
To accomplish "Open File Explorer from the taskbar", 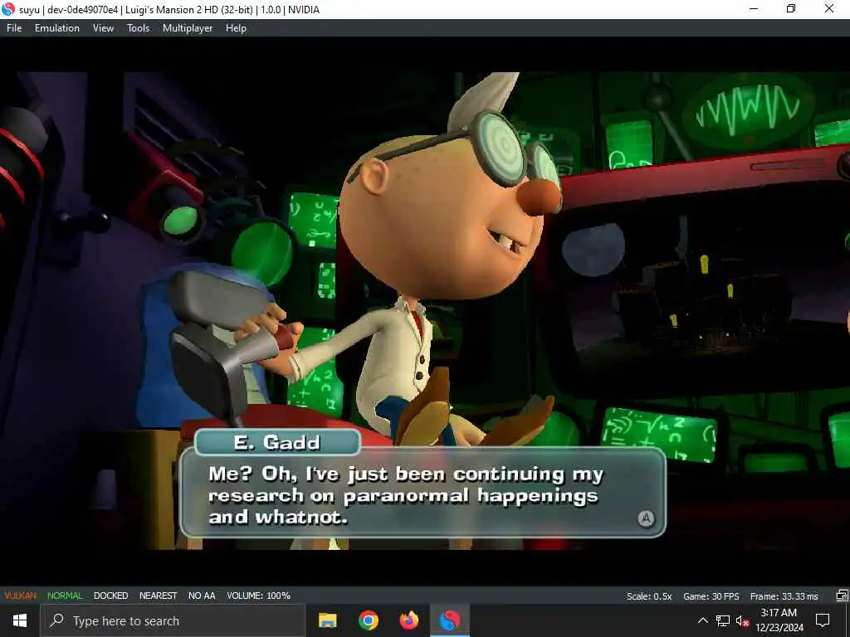I will pos(327,620).
